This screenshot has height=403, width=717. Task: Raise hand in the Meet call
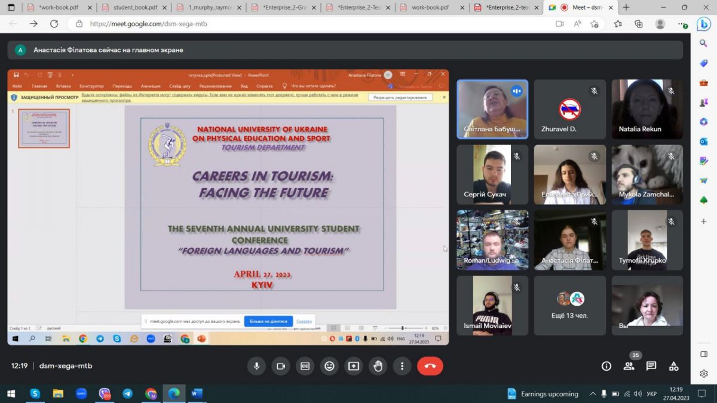pos(378,366)
